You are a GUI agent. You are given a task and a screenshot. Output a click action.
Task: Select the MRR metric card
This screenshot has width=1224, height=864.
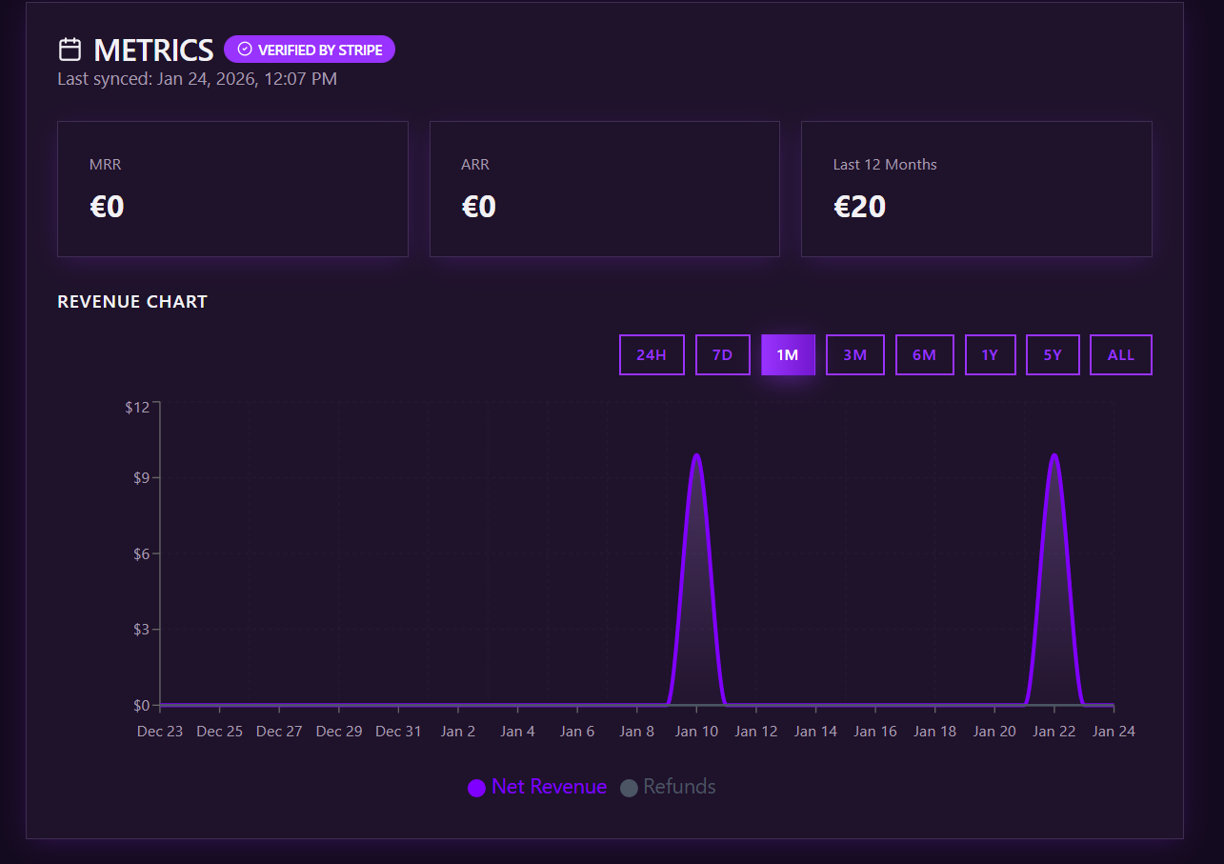click(x=232, y=188)
